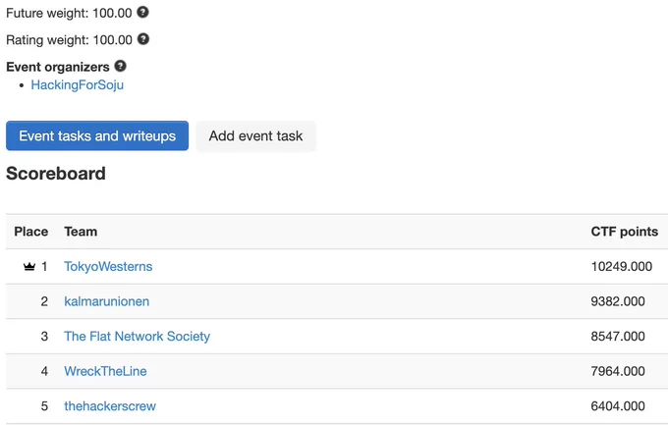Open The Flat Network Society team link

[137, 337]
